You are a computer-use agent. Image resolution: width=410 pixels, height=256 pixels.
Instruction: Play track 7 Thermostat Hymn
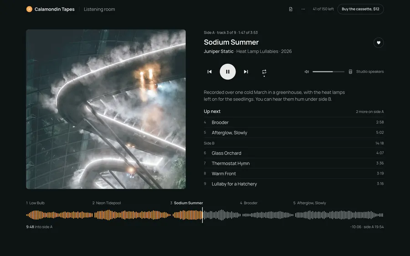294,163
